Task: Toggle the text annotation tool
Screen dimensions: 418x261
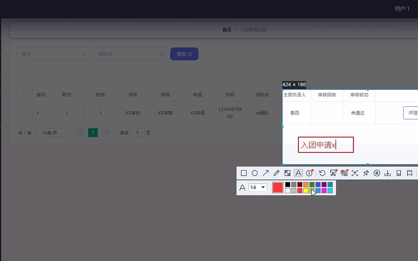Action: coord(298,173)
